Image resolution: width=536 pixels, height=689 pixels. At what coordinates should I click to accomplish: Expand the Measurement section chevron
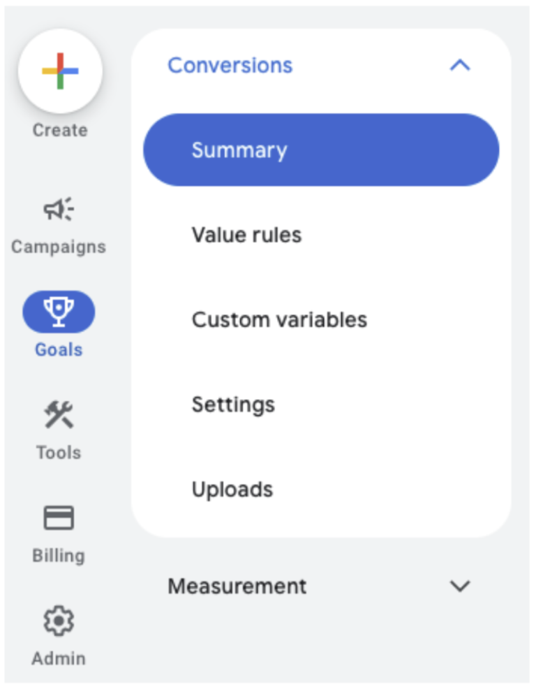click(x=460, y=586)
